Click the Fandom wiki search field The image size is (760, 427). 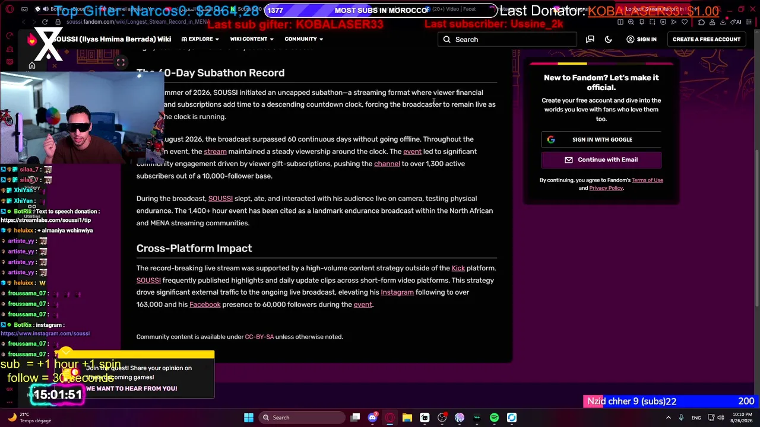pyautogui.click(x=508, y=39)
